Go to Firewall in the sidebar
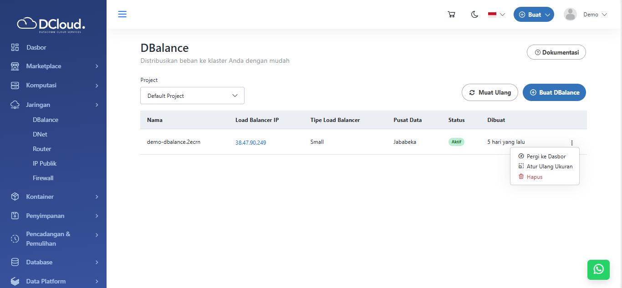 (x=43, y=178)
